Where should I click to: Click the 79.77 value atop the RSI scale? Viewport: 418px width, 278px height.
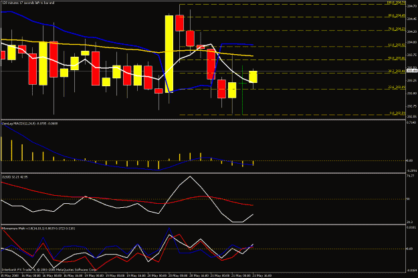tap(410, 176)
